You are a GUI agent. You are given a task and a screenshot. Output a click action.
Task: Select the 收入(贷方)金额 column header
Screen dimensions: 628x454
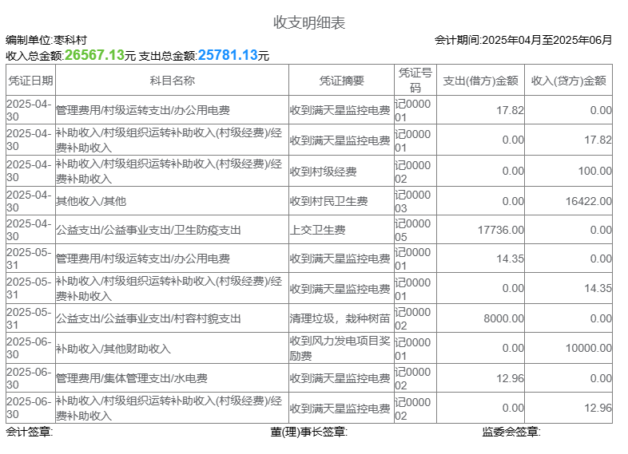568,81
